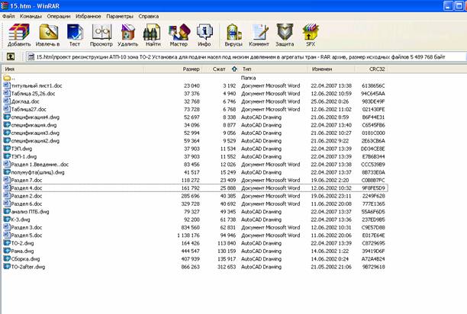Click the icon of Таблица27.doc

pos(7,110)
